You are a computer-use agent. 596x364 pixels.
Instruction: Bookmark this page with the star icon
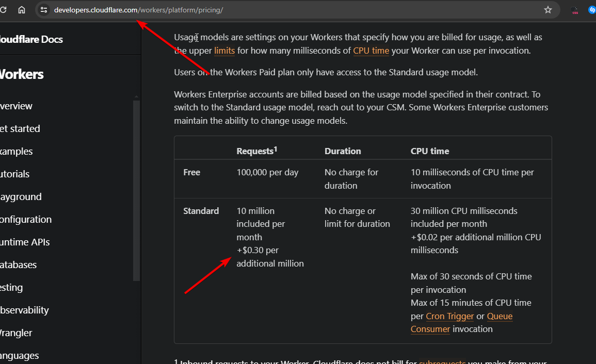(548, 10)
